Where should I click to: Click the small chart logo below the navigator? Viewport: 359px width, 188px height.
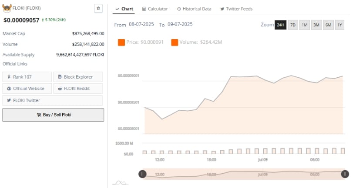coord(120,182)
